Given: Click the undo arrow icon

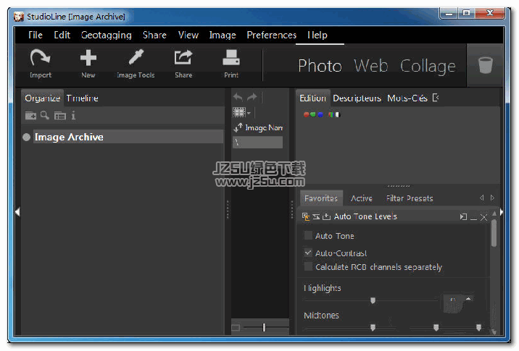Looking at the screenshot, I should coord(238,97).
